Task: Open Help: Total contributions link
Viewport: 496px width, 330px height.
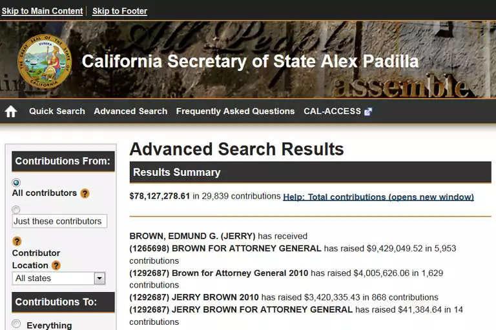Action: click(378, 197)
